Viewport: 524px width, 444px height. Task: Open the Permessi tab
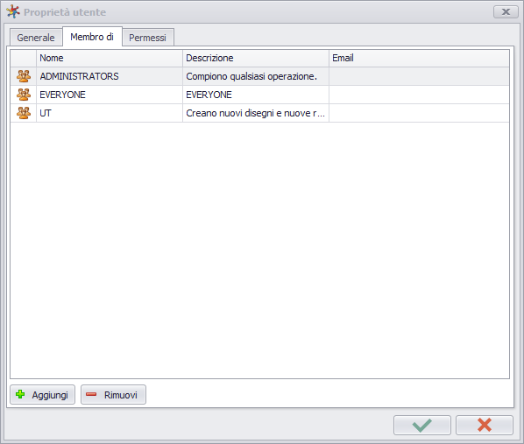148,38
